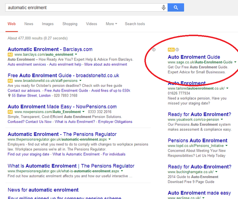Click the blue magnifier search button

(x=176, y=7)
